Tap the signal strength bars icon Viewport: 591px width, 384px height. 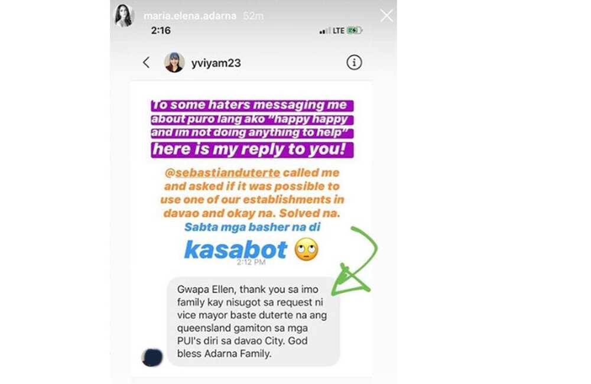point(324,31)
